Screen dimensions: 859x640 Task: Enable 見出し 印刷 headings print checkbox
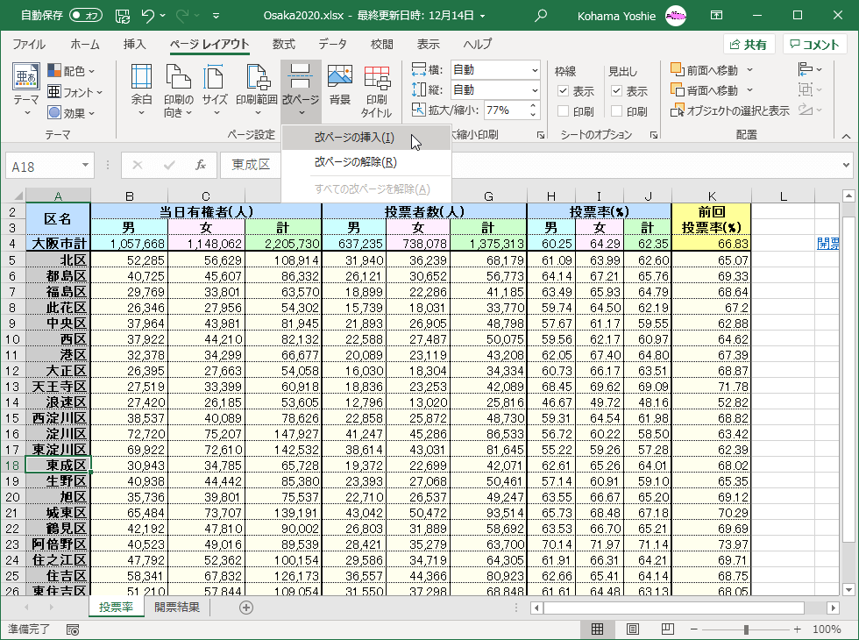pos(617,111)
